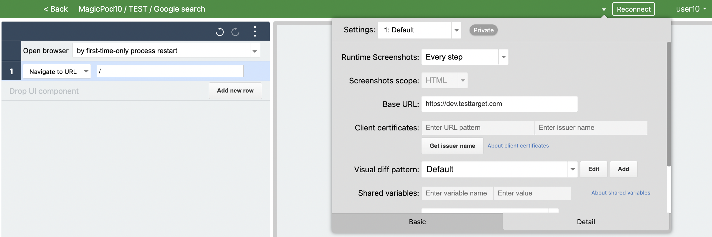Click the URL input field in step 1
The width and height of the screenshot is (712, 237).
pyautogui.click(x=170, y=71)
